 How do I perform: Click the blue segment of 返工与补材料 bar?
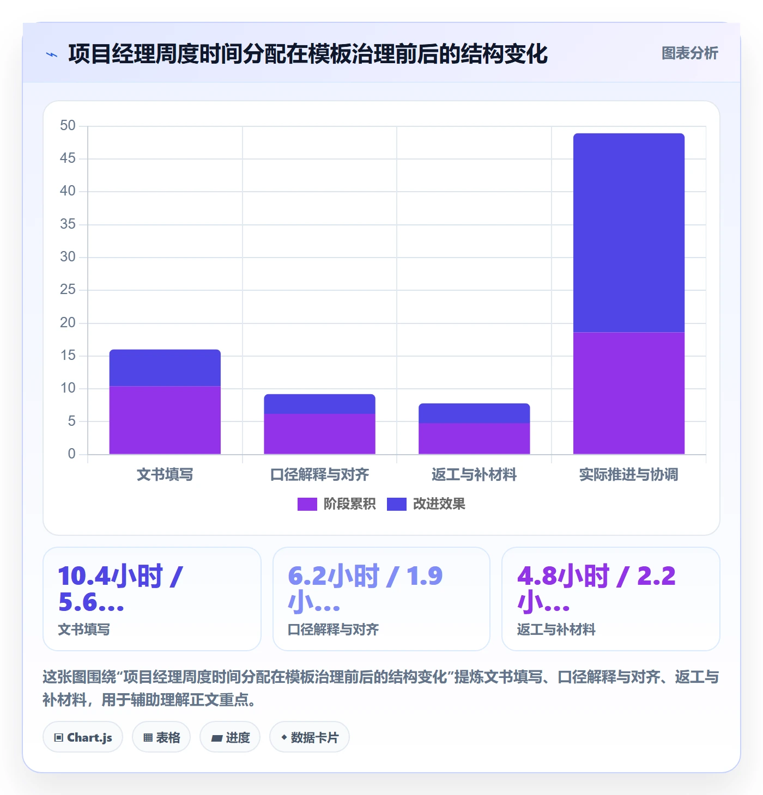(x=474, y=413)
